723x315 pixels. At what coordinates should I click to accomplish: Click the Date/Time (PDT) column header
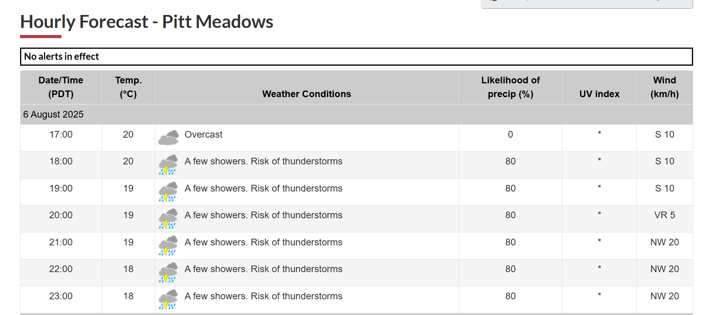pyautogui.click(x=61, y=87)
